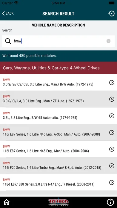Tap the Cars, Wagons, Utilities category header
Viewport: 117px width, 208px height.
[x=59, y=68]
